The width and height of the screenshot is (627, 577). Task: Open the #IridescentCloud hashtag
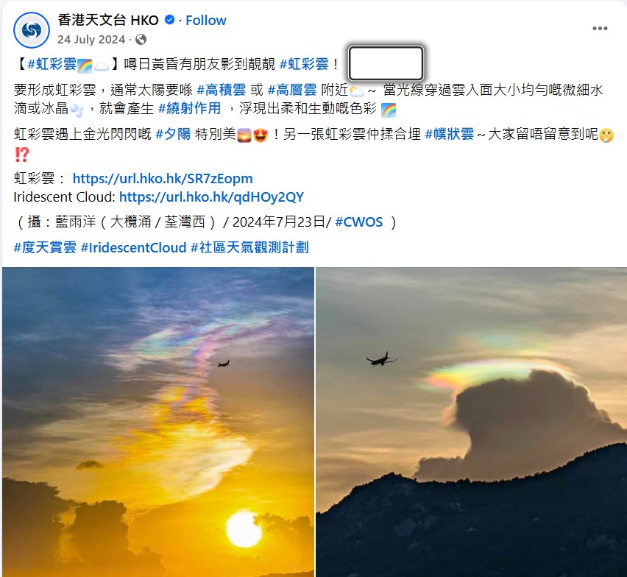coord(133,247)
